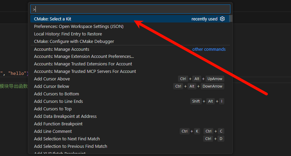Open Preferences: Open Workspace Settings (JSON)
This screenshot has height=156, width=291.
pos(130,26)
